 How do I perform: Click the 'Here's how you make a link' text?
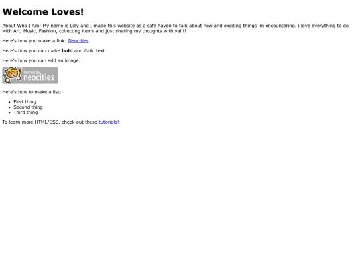[x=34, y=41]
